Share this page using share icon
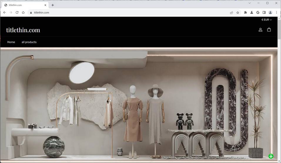 click(232, 13)
